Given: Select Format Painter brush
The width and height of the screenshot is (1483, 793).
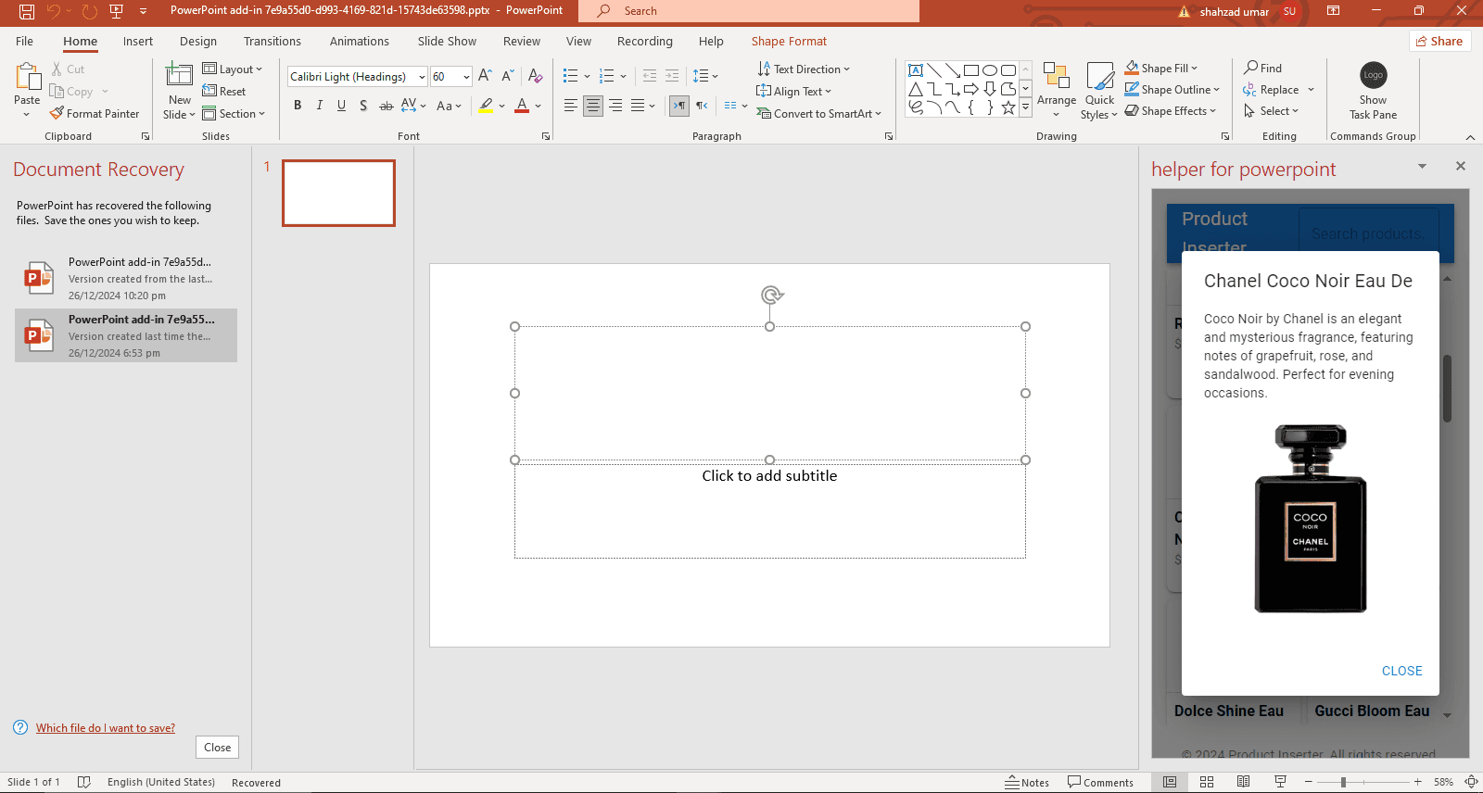Looking at the screenshot, I should coord(95,114).
